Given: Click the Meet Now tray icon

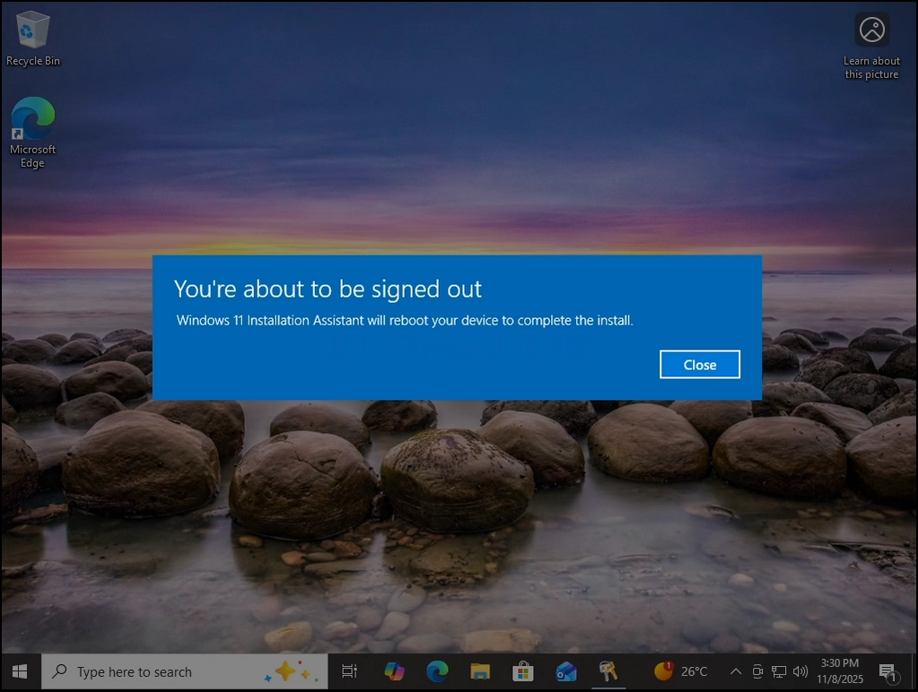Looking at the screenshot, I should (757, 671).
